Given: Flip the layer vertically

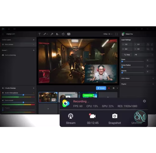Looking at the screenshot, I should click(x=152, y=49).
